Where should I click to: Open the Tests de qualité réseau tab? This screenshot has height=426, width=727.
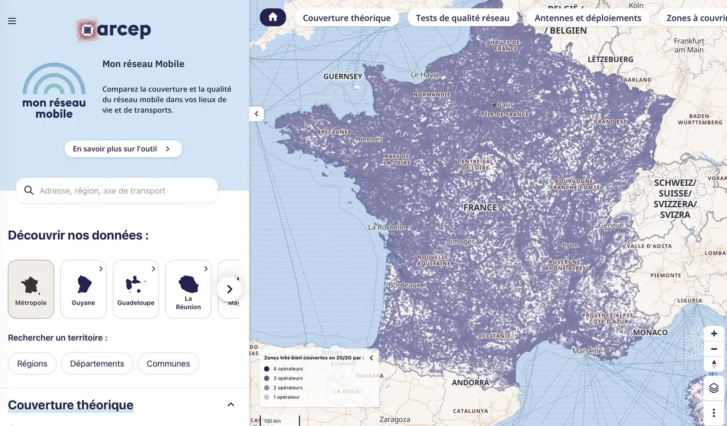click(463, 18)
